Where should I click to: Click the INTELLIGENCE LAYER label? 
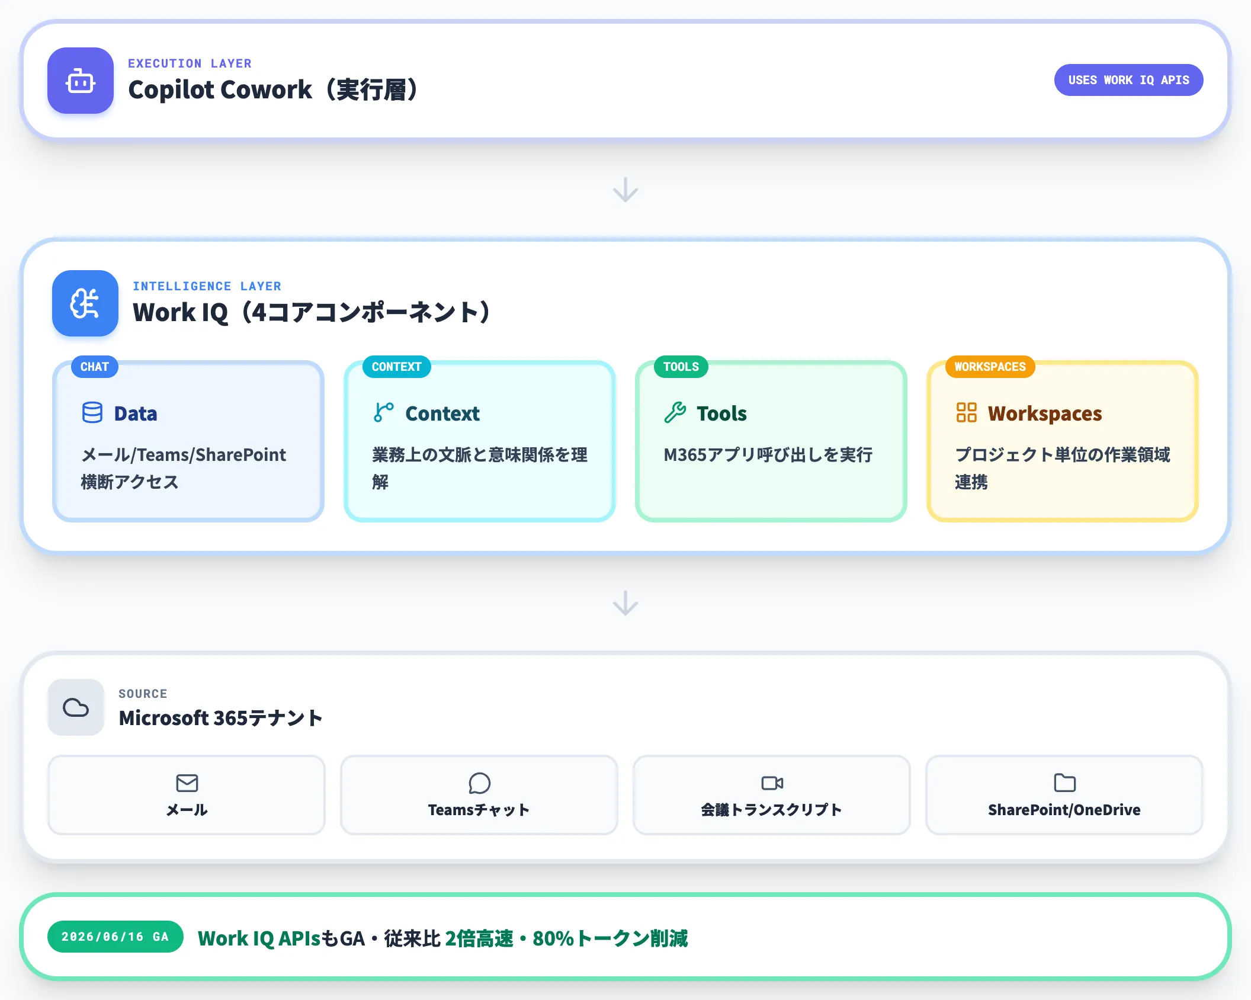(x=207, y=286)
